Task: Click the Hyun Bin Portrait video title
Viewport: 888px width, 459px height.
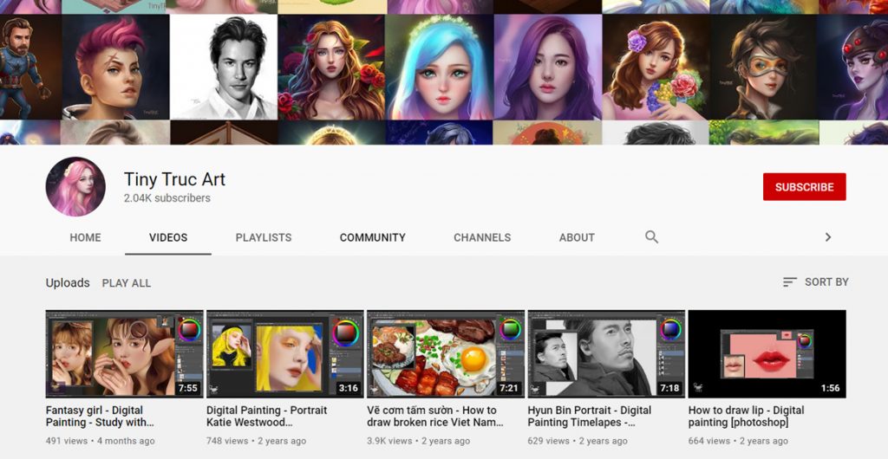Action: pyautogui.click(x=589, y=416)
